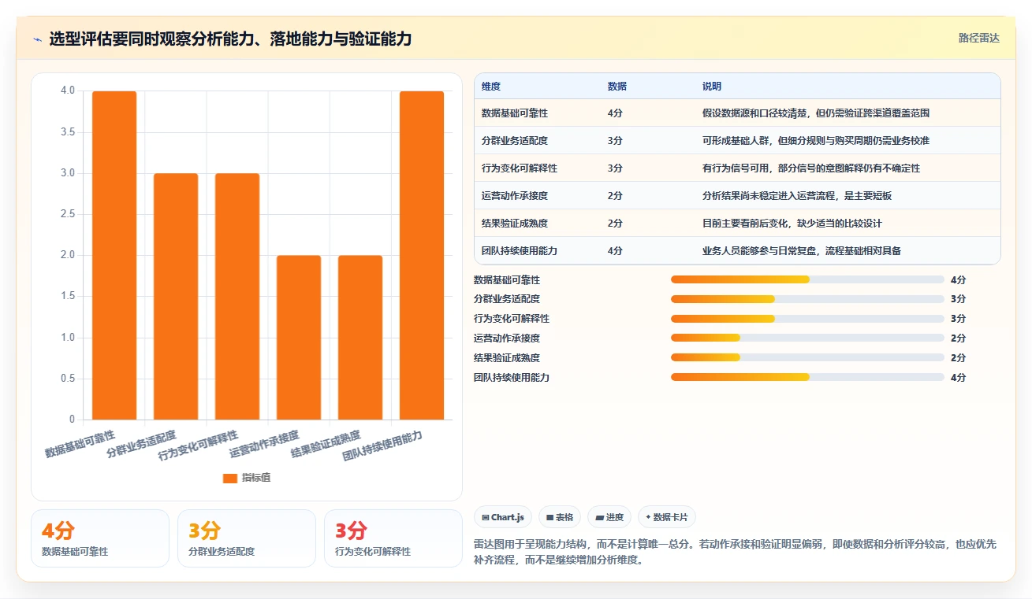Click the 数据基础可靠性 progress bar
Image resolution: width=1032 pixels, height=599 pixels.
tap(807, 279)
